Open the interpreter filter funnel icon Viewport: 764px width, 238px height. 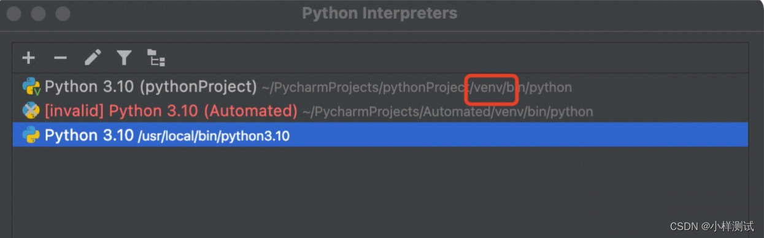[125, 58]
